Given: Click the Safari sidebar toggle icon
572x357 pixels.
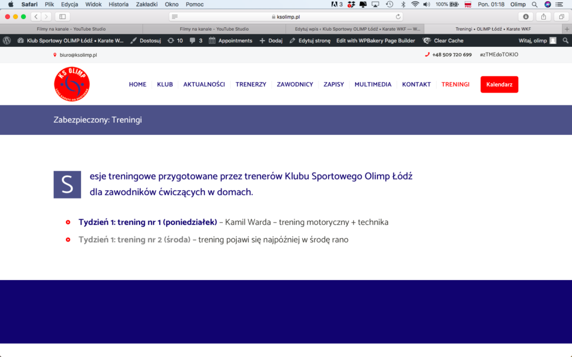Looking at the screenshot, I should click(62, 17).
